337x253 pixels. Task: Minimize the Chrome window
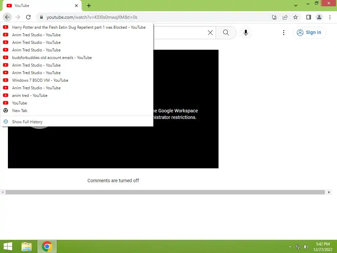308,3
